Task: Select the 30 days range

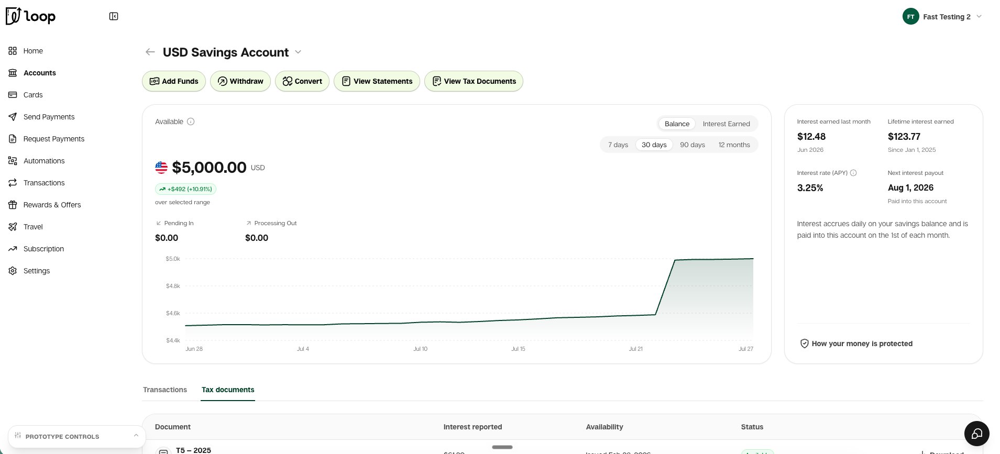Action: [x=654, y=145]
